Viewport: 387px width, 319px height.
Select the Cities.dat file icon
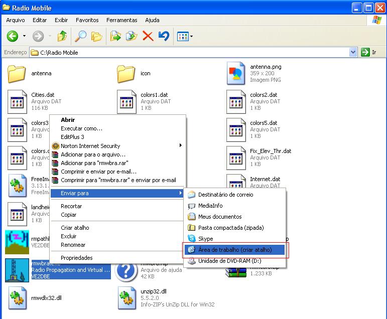pos(17,102)
